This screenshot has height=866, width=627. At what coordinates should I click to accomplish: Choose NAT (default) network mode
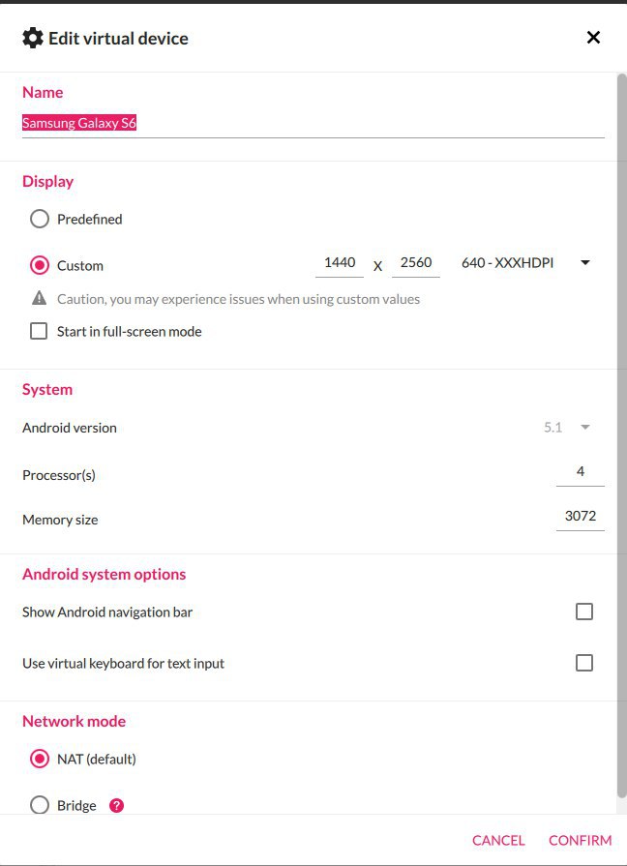40,759
